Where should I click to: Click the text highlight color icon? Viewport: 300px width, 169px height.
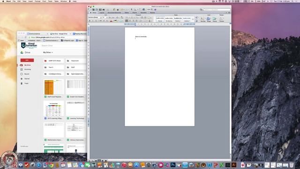116,21
